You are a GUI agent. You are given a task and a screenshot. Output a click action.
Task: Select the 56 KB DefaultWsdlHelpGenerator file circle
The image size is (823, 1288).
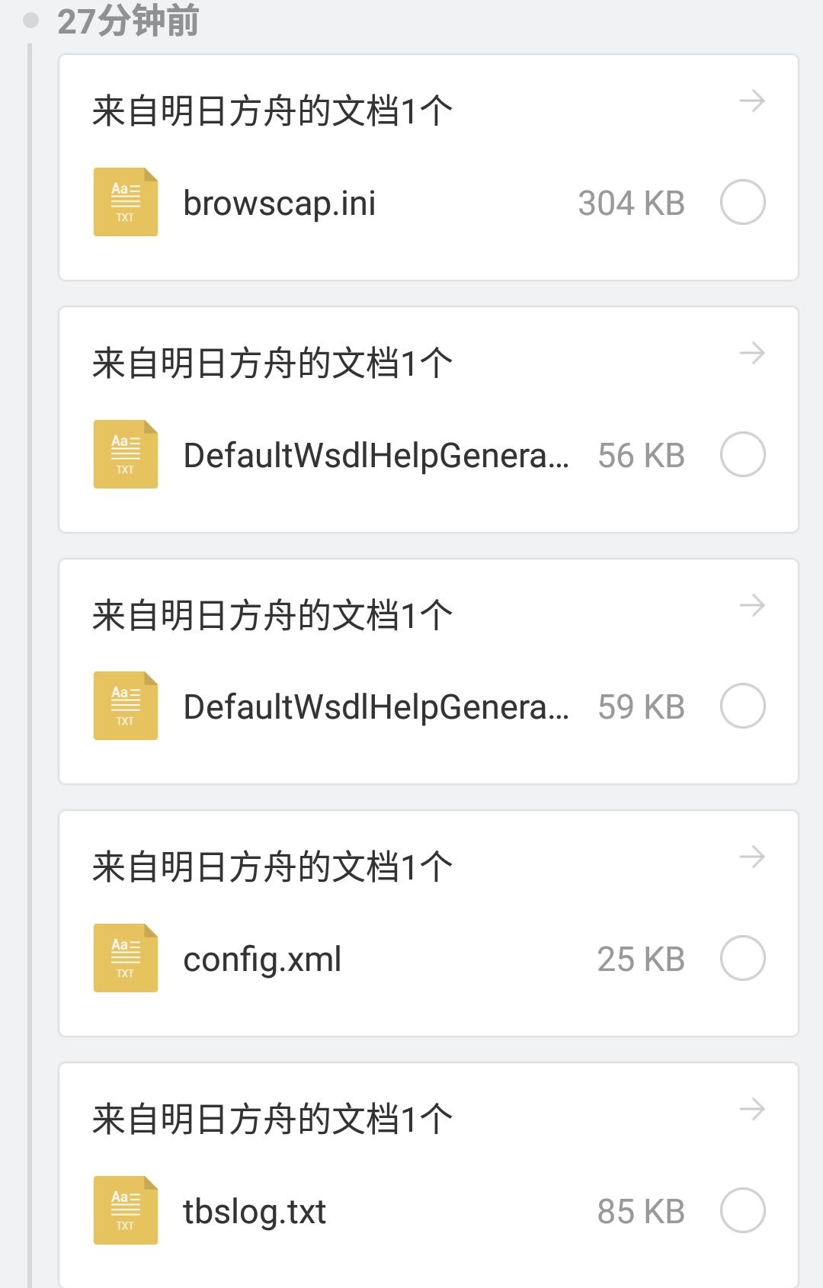pos(743,454)
